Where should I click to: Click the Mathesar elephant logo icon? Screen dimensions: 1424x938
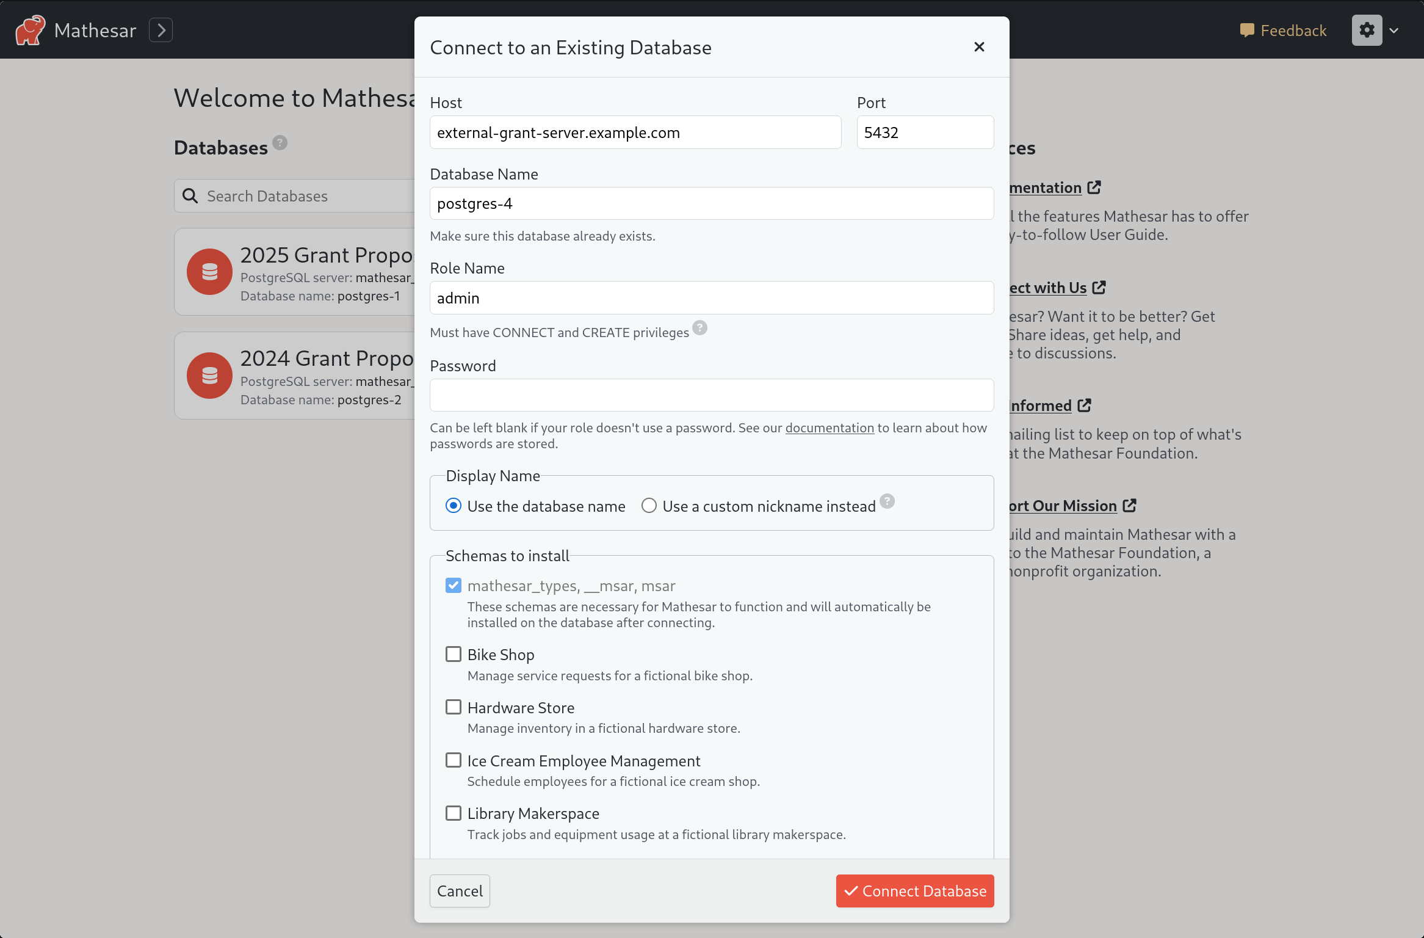pyautogui.click(x=31, y=28)
